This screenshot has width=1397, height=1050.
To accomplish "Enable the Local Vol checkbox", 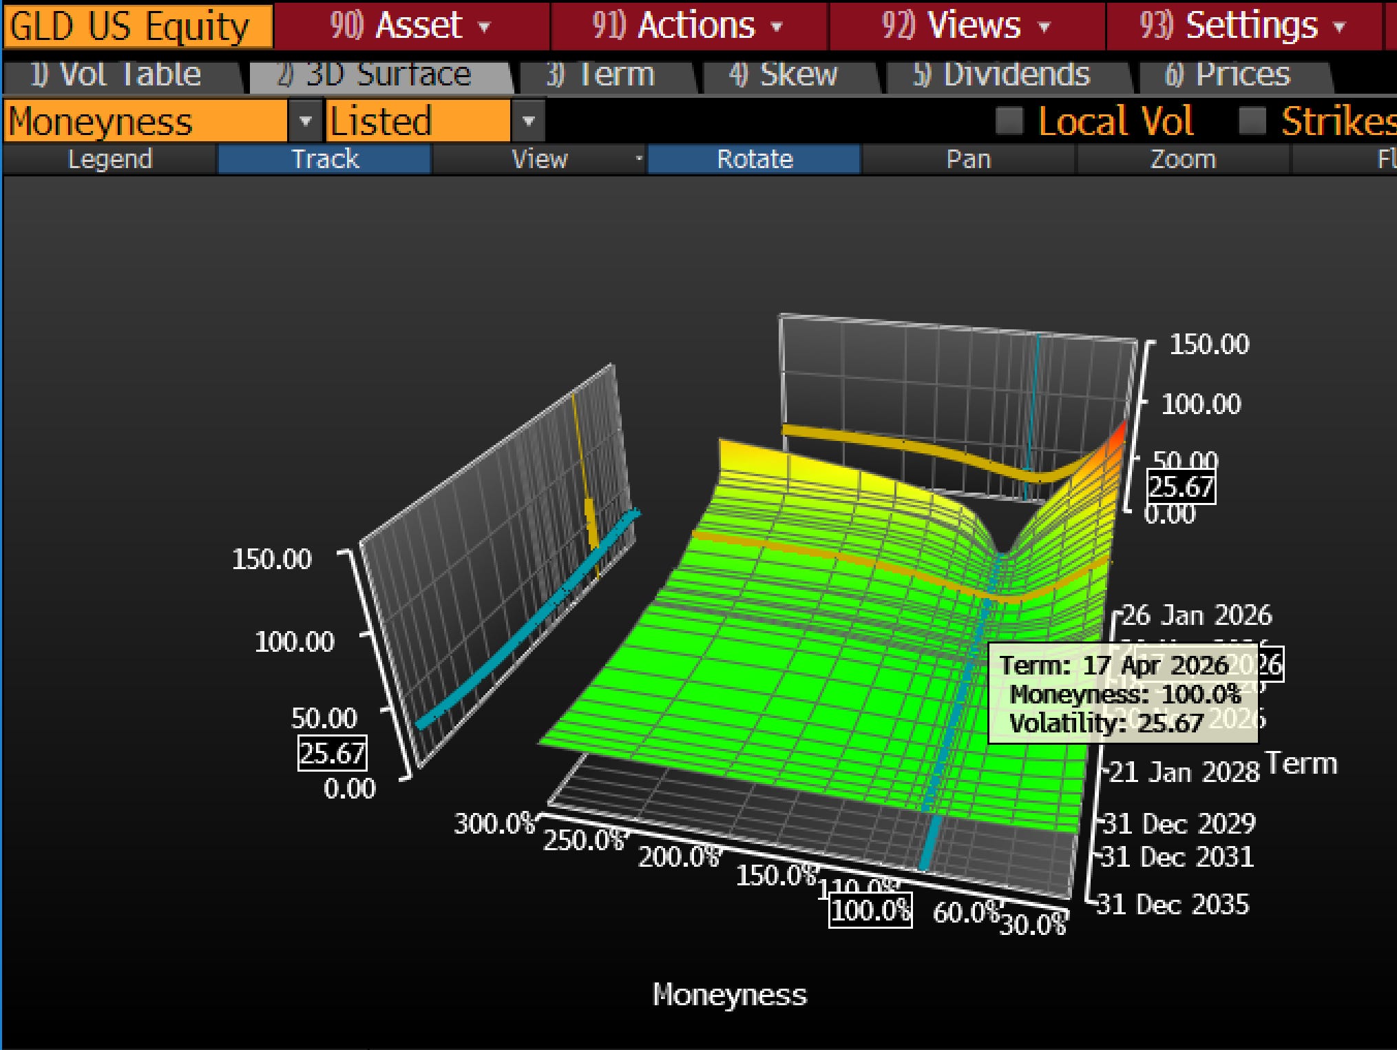I will [1010, 121].
